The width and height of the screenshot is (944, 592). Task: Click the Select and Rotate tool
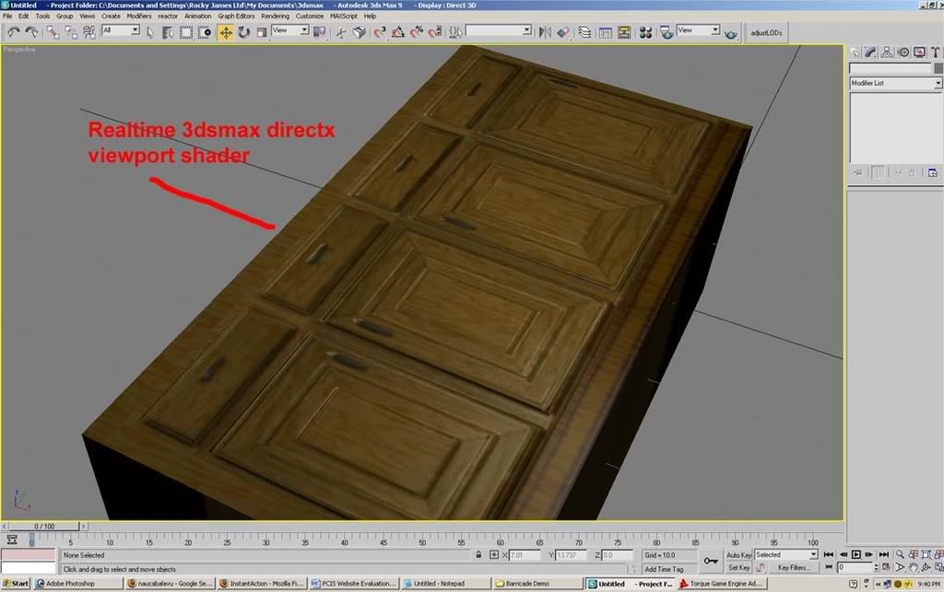click(x=243, y=32)
